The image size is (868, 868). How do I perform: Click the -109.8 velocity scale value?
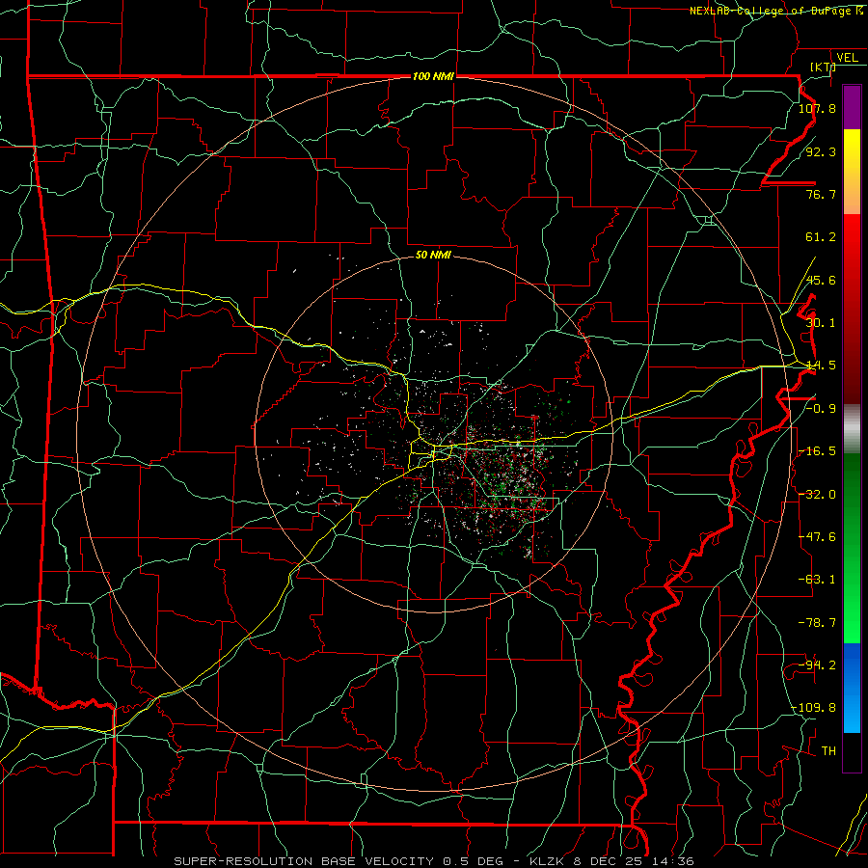coord(814,708)
